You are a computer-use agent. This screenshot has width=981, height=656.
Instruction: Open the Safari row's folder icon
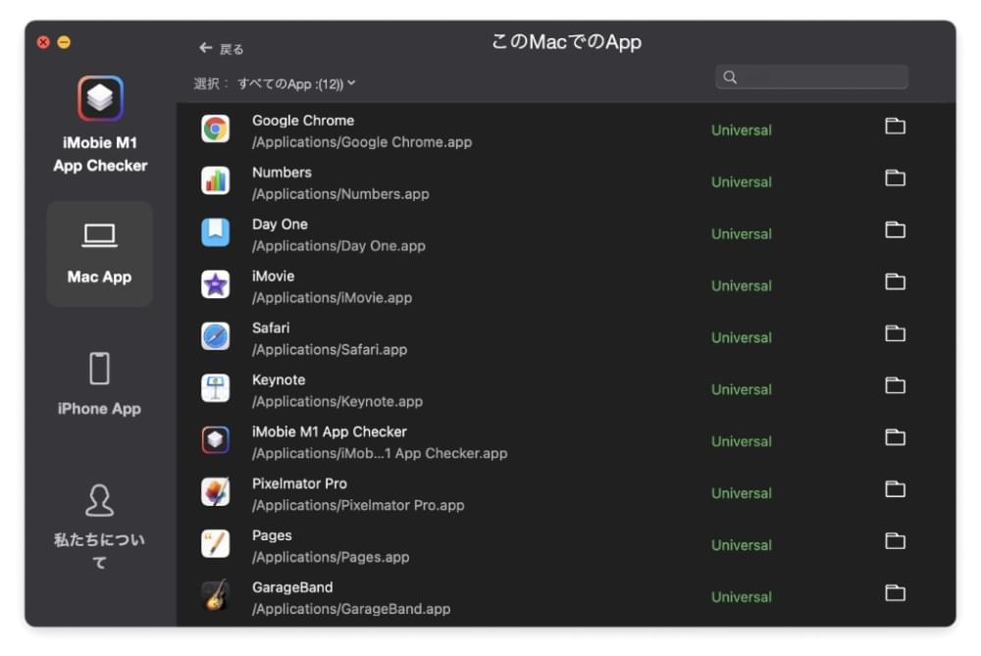tap(895, 334)
